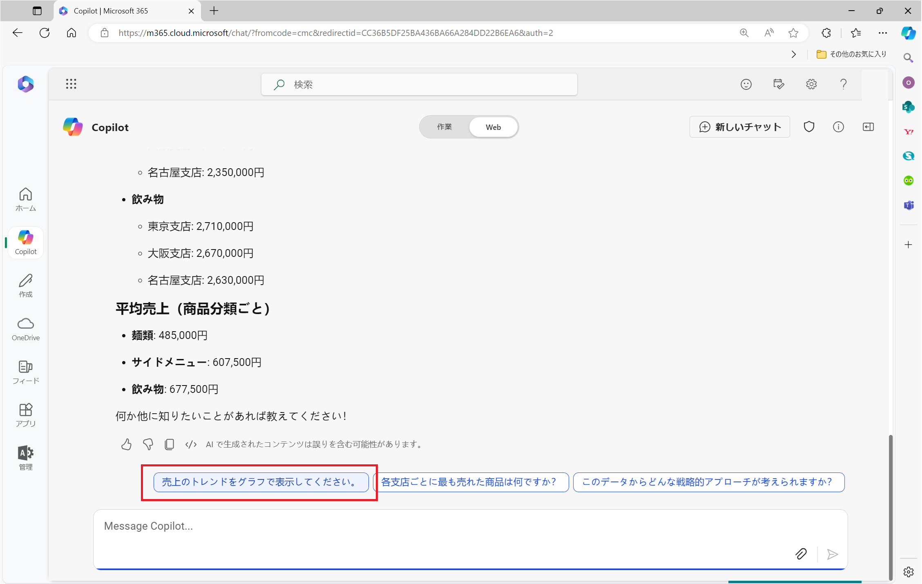Viewport: 922px width, 584px height.
Task: Click the Copilot title logo
Action: click(73, 127)
